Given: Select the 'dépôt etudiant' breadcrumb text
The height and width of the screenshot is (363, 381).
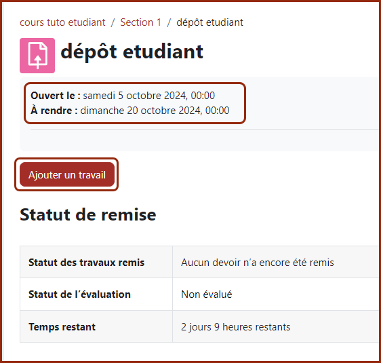Looking at the screenshot, I should coord(209,22).
